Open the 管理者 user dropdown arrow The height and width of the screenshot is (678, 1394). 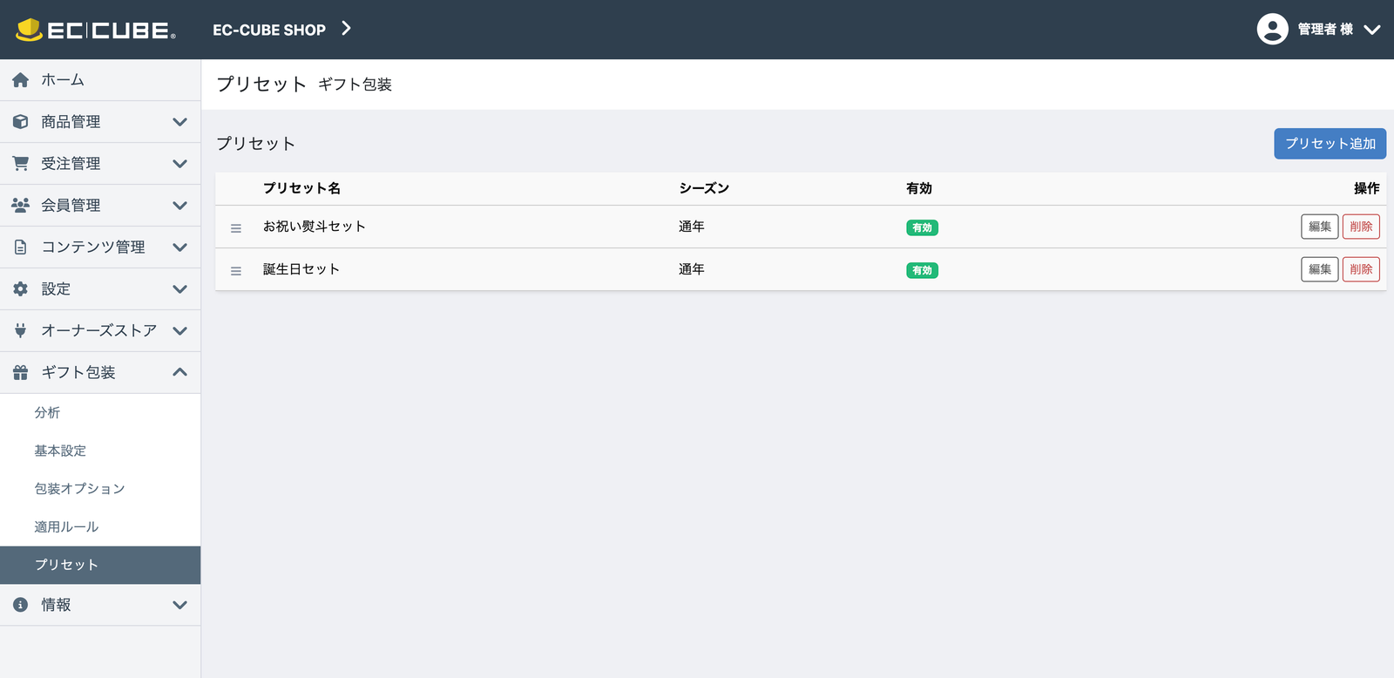(1372, 30)
